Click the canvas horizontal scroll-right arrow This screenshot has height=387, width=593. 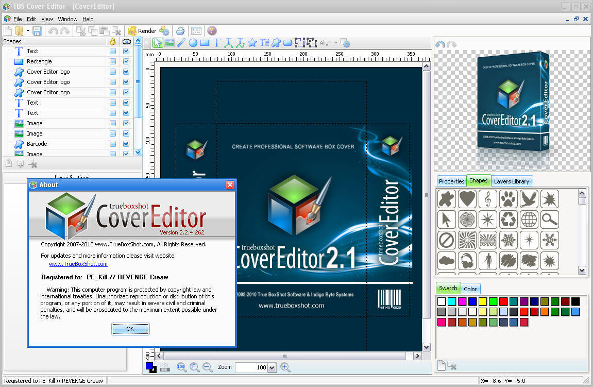(x=417, y=356)
